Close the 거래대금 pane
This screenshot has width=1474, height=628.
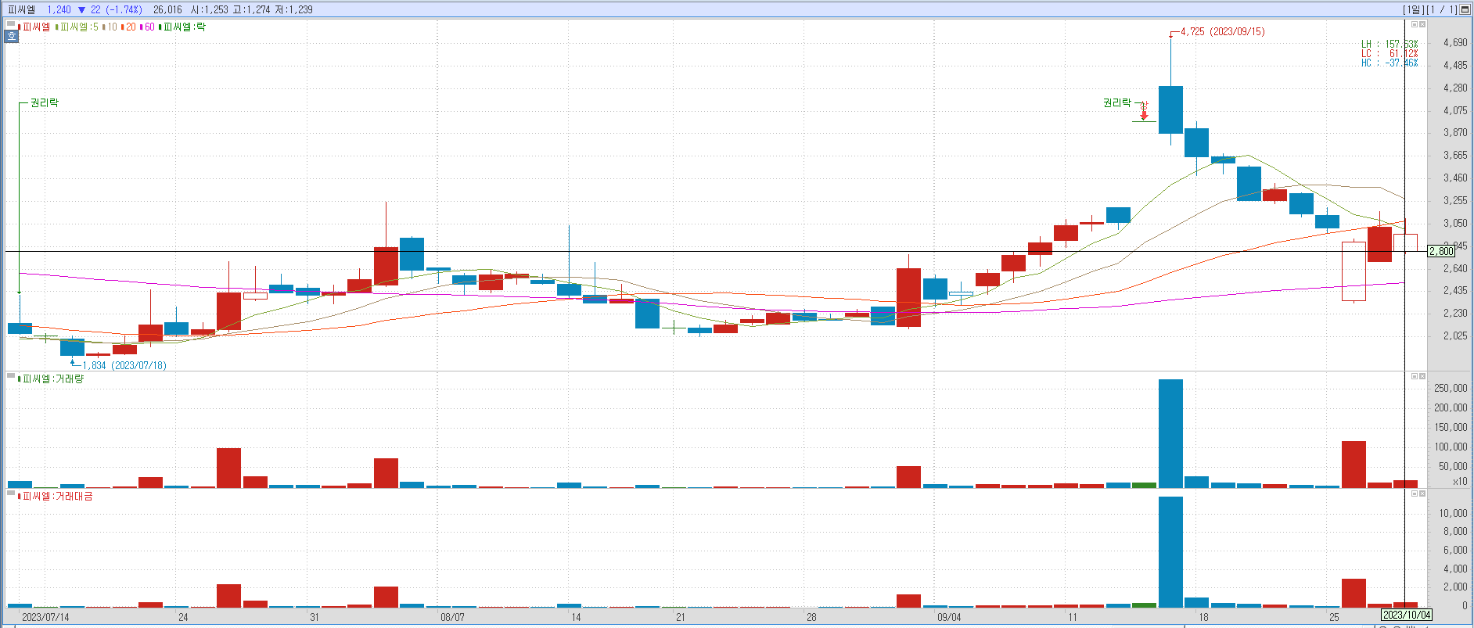[x=1422, y=493]
